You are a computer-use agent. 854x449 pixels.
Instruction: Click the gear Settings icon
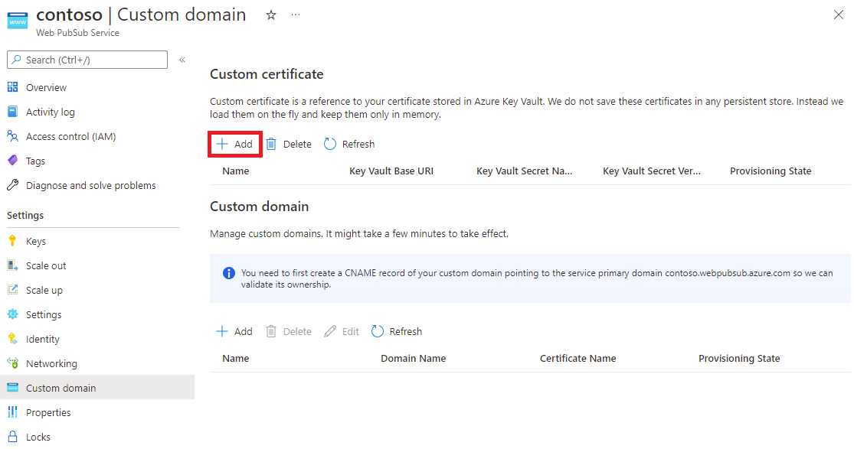tap(12, 314)
